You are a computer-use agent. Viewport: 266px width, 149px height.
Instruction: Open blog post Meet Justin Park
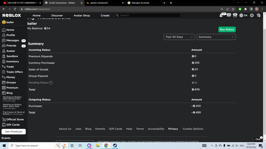pos(12,106)
